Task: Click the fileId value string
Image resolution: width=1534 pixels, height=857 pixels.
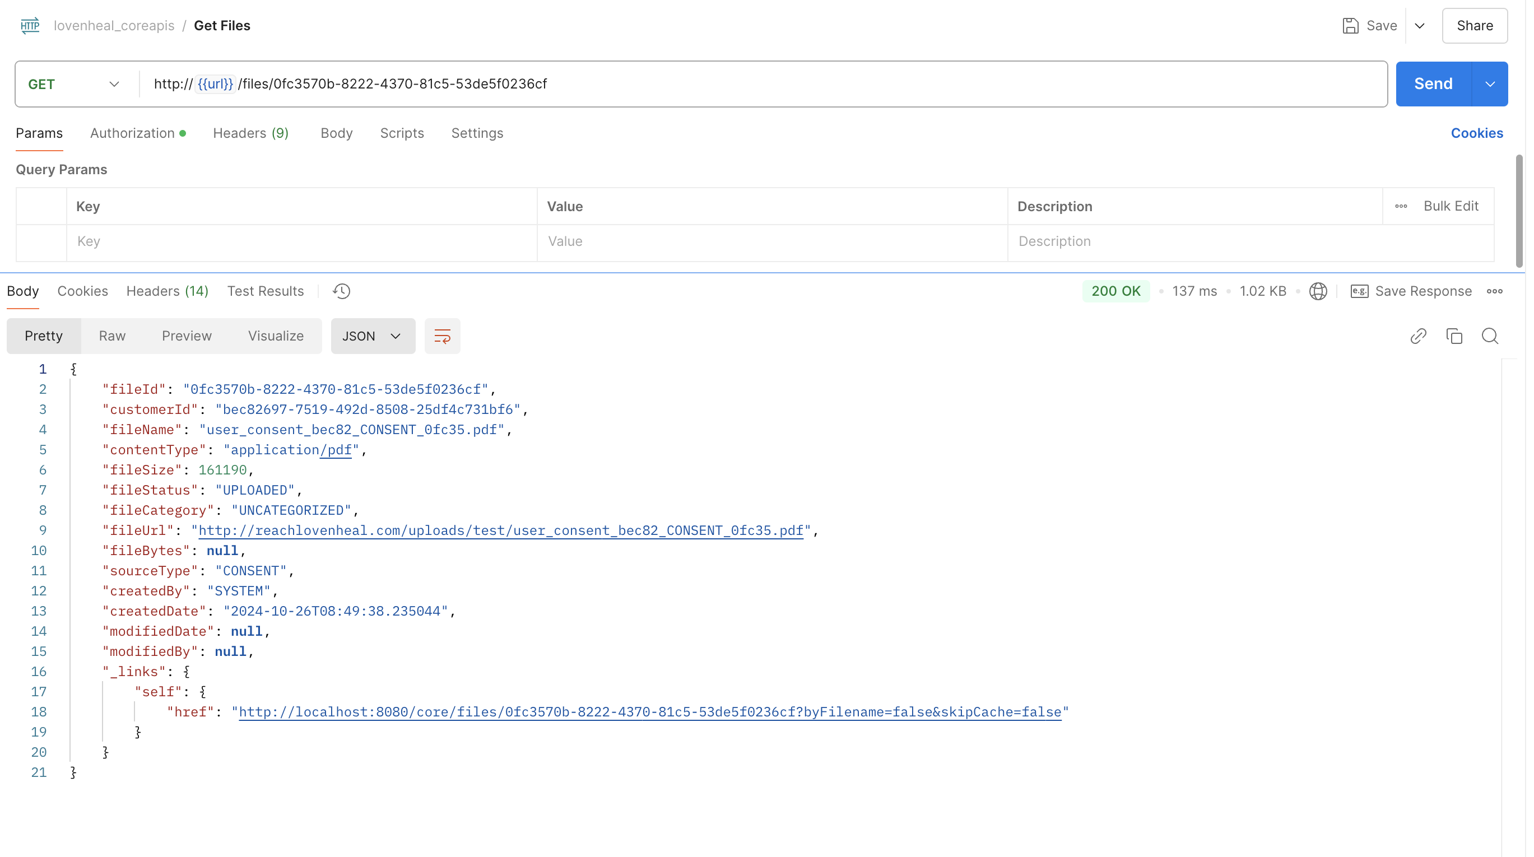Action: 335,389
